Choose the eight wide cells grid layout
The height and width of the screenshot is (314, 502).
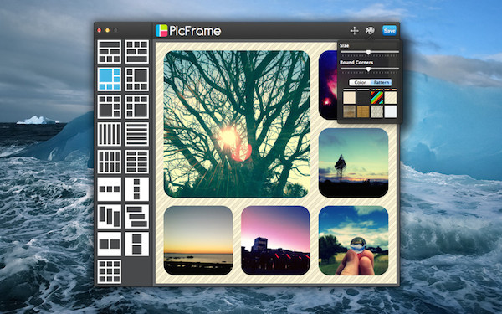pyautogui.click(x=136, y=162)
